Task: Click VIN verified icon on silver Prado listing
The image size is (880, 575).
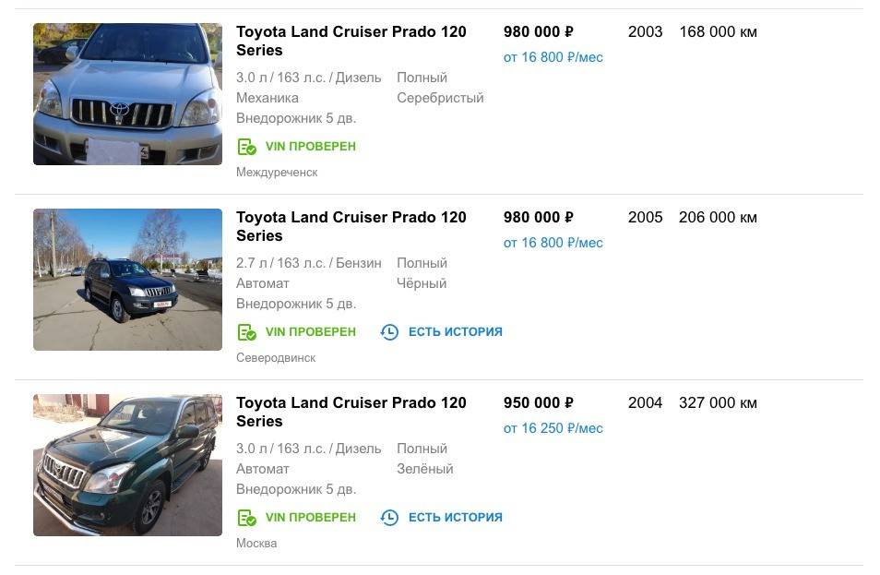Action: click(x=246, y=147)
